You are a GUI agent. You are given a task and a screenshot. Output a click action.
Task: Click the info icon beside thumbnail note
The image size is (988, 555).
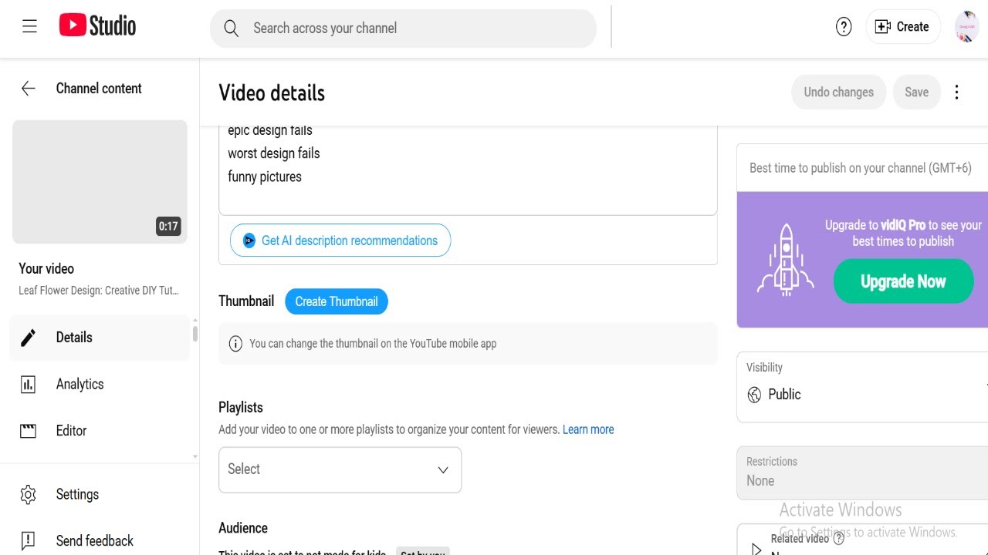(x=236, y=344)
